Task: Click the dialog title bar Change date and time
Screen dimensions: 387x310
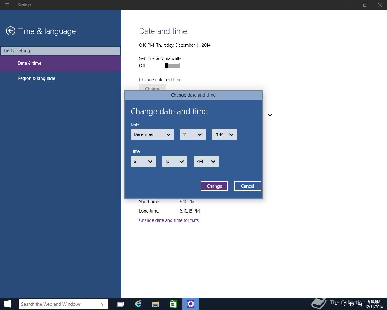Action: tap(193, 95)
